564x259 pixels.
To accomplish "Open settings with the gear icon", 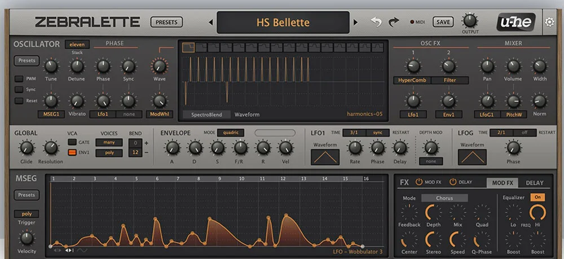I will (x=549, y=23).
